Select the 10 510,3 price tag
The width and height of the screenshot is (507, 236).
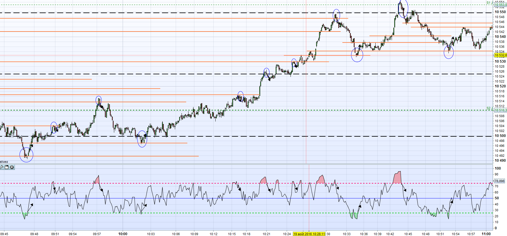coord(501,110)
